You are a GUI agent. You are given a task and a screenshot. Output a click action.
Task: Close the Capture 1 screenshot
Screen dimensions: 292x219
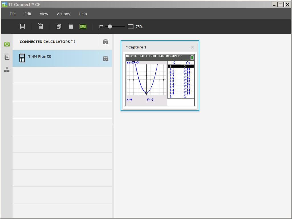192,47
